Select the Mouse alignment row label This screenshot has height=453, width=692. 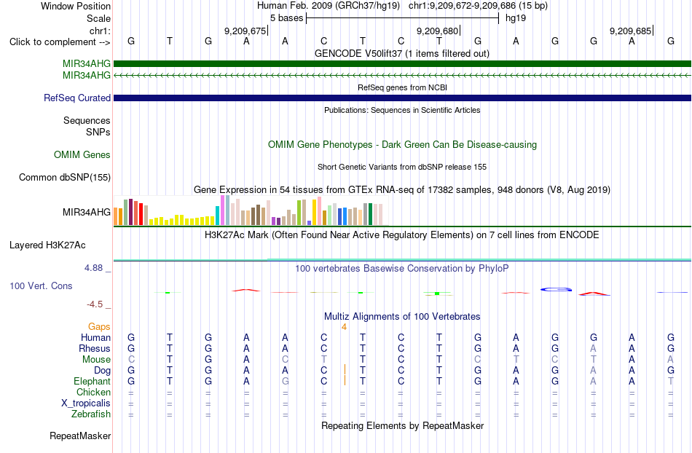tap(96, 360)
